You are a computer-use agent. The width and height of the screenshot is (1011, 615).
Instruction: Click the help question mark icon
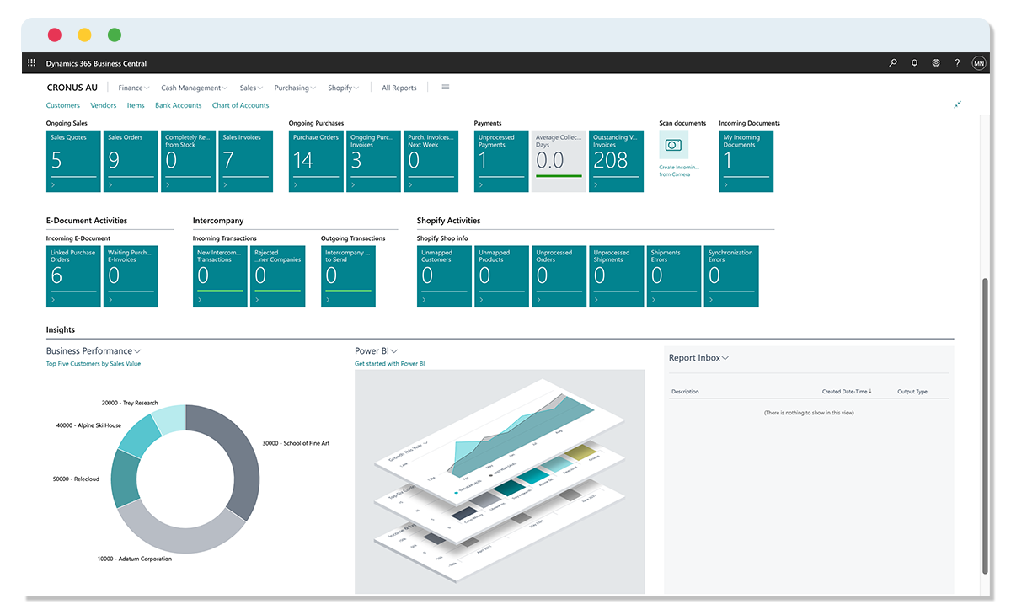(x=957, y=63)
